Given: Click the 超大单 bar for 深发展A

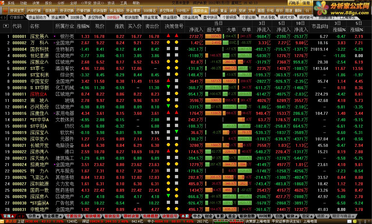Looking at the screenshot, I should click(213, 36).
